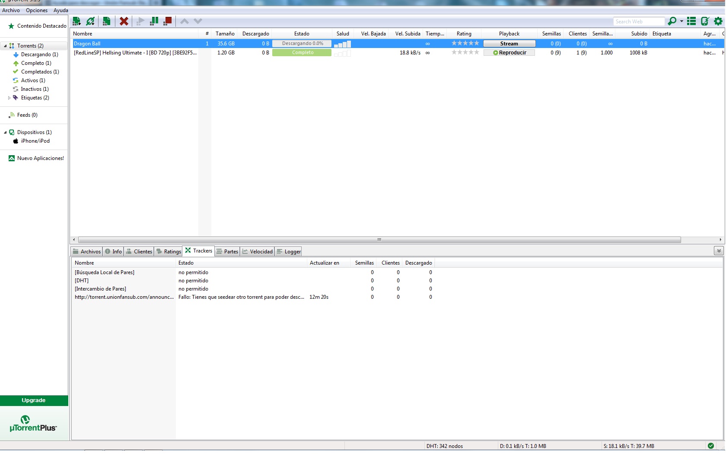This screenshot has height=454, width=726.
Task: Open the Ayuda menu
Action: (61, 10)
